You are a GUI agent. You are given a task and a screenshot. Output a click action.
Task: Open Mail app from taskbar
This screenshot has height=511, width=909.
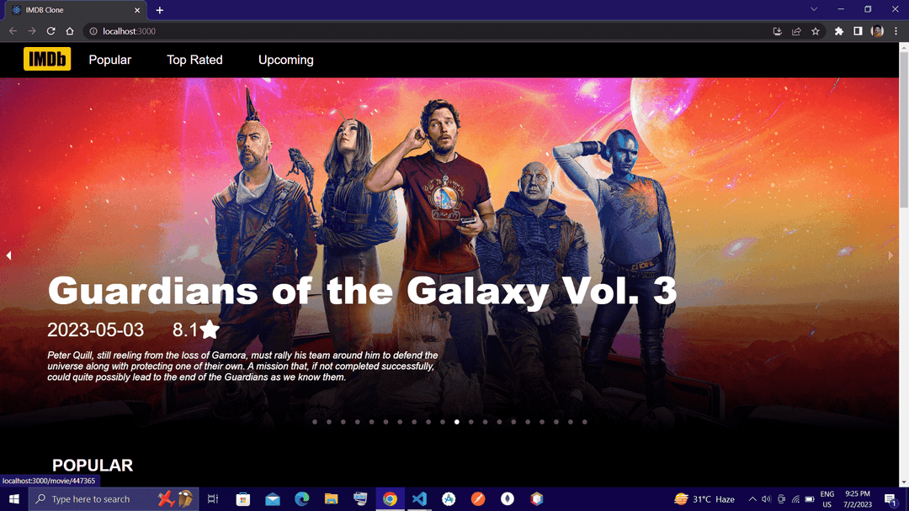tap(273, 499)
